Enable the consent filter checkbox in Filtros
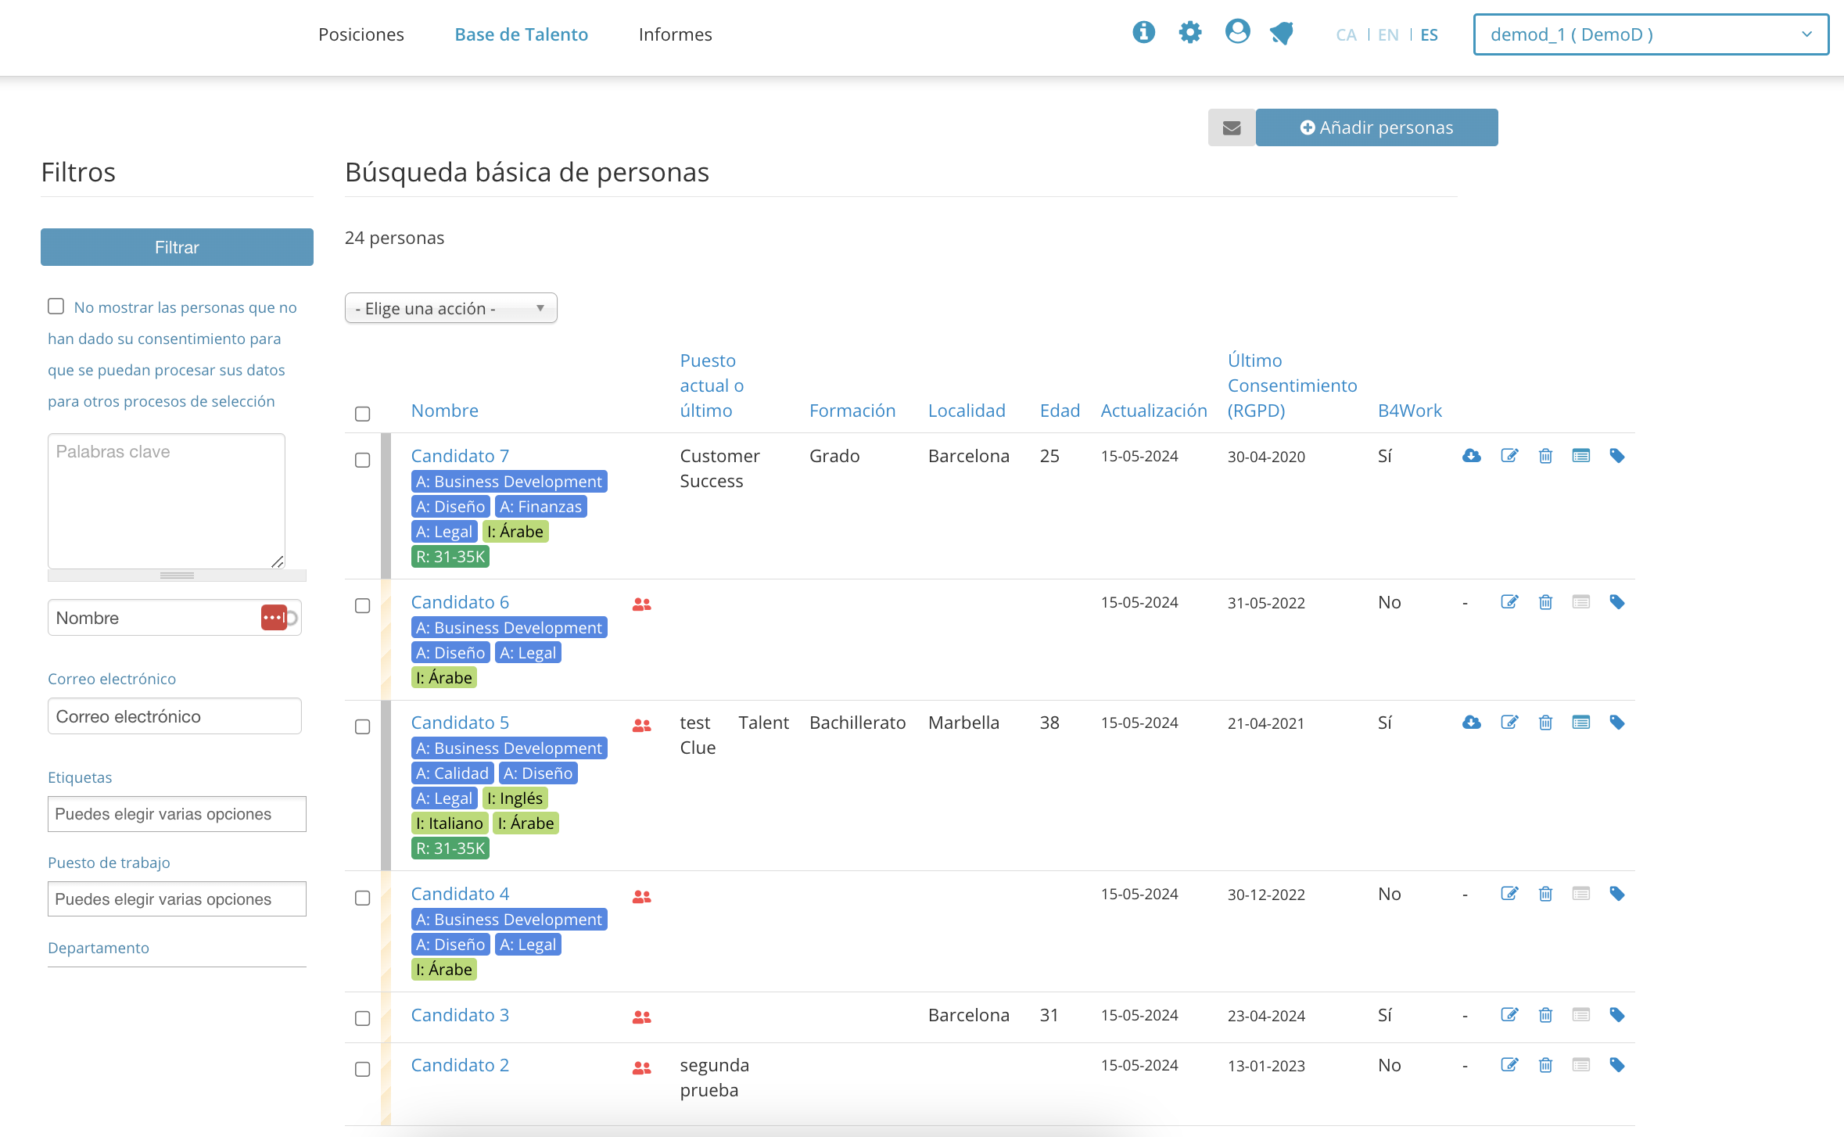The image size is (1844, 1137). pos(56,307)
